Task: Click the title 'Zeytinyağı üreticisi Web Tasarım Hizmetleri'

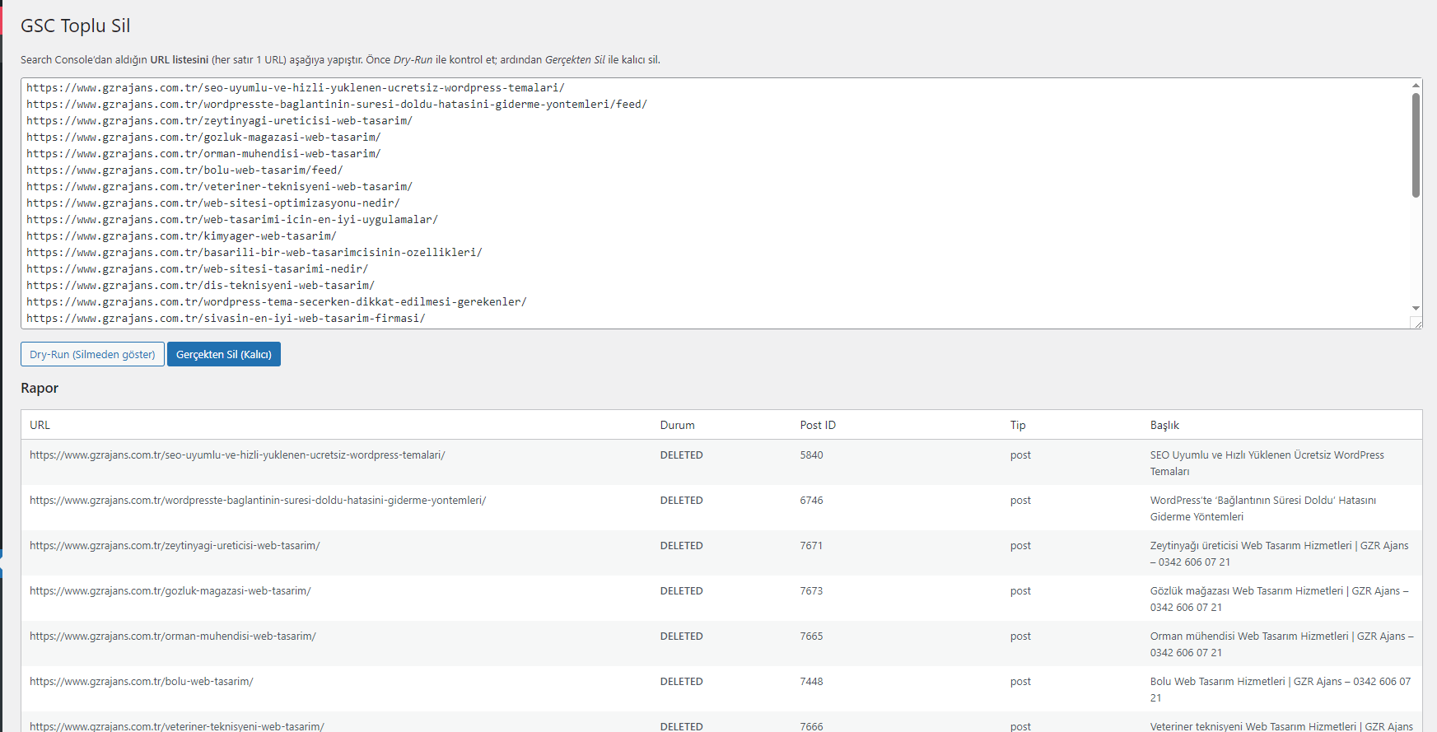Action: coord(1280,553)
